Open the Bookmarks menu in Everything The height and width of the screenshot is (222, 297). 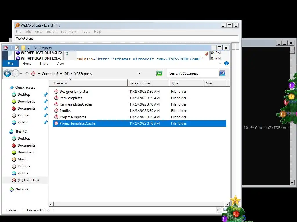[x=69, y=32]
